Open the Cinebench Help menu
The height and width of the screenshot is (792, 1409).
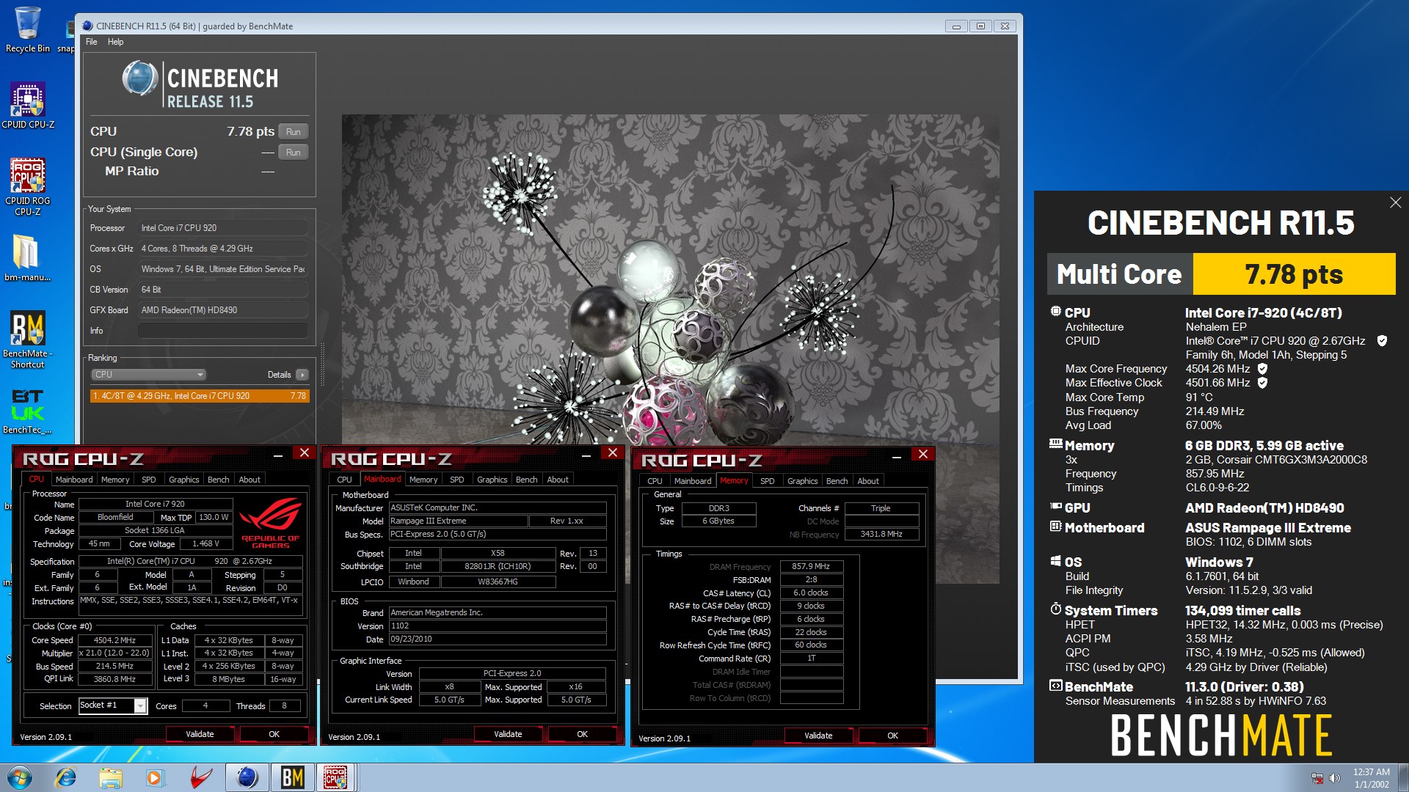(x=115, y=42)
